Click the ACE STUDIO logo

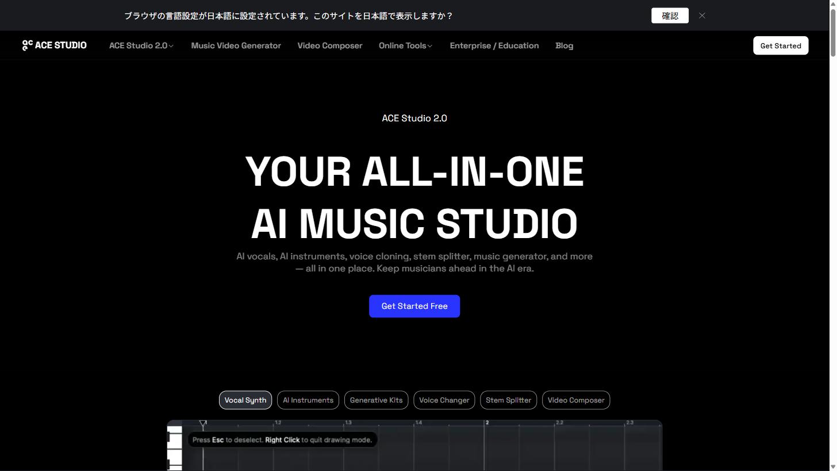click(54, 45)
